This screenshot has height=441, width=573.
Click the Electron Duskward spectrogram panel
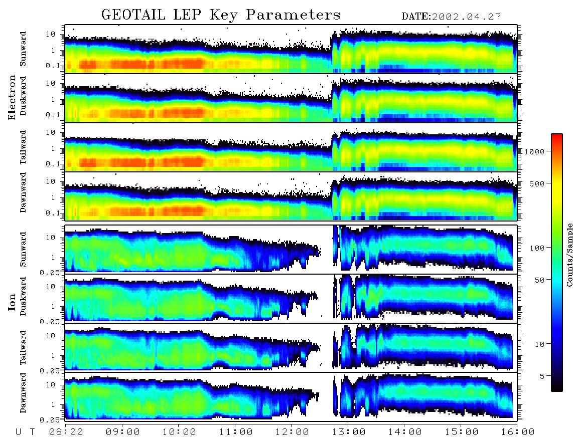291,98
